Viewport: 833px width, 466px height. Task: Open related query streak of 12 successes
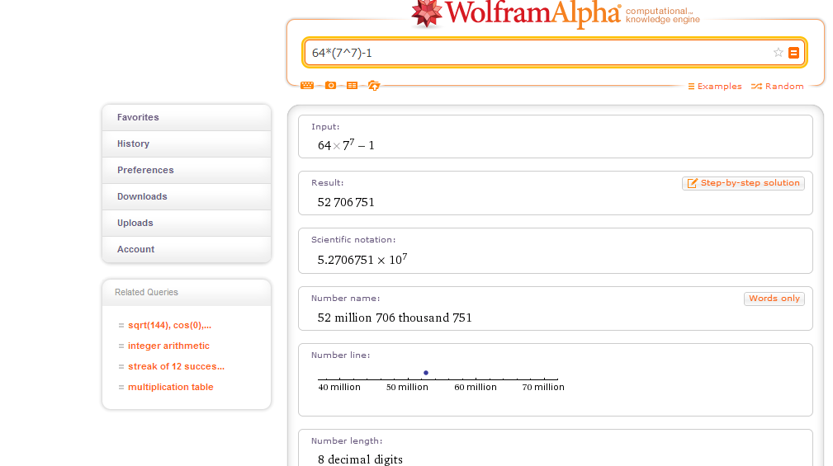tap(176, 366)
